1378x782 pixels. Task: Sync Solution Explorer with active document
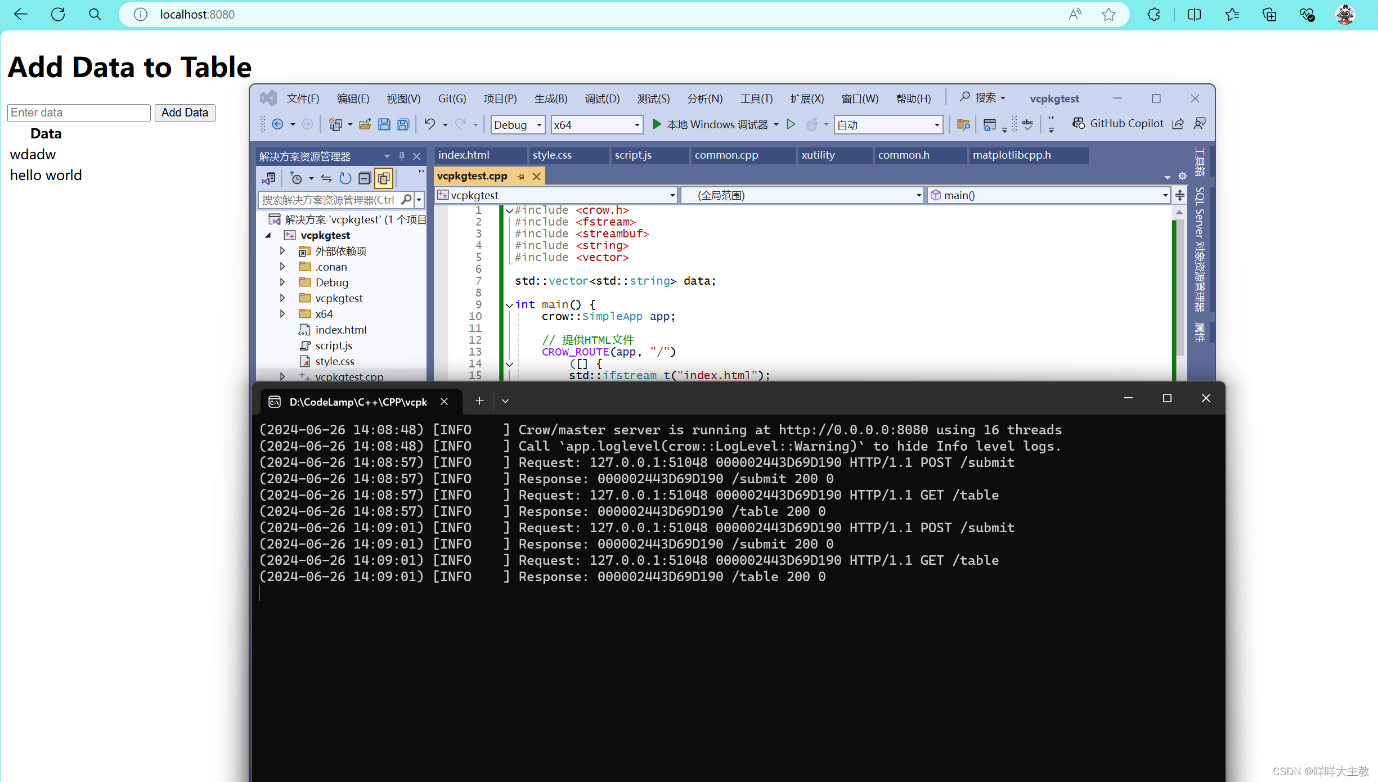pyautogui.click(x=326, y=178)
